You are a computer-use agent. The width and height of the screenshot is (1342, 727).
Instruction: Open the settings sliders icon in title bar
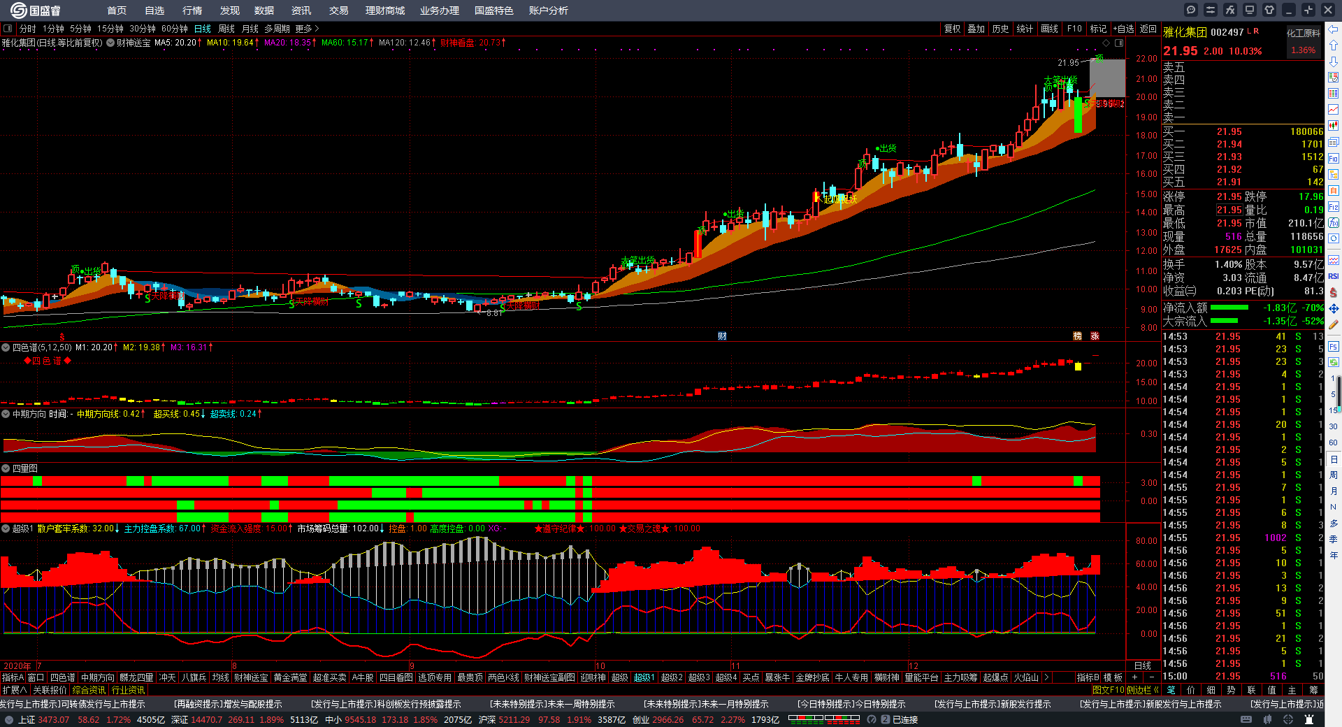point(1211,10)
